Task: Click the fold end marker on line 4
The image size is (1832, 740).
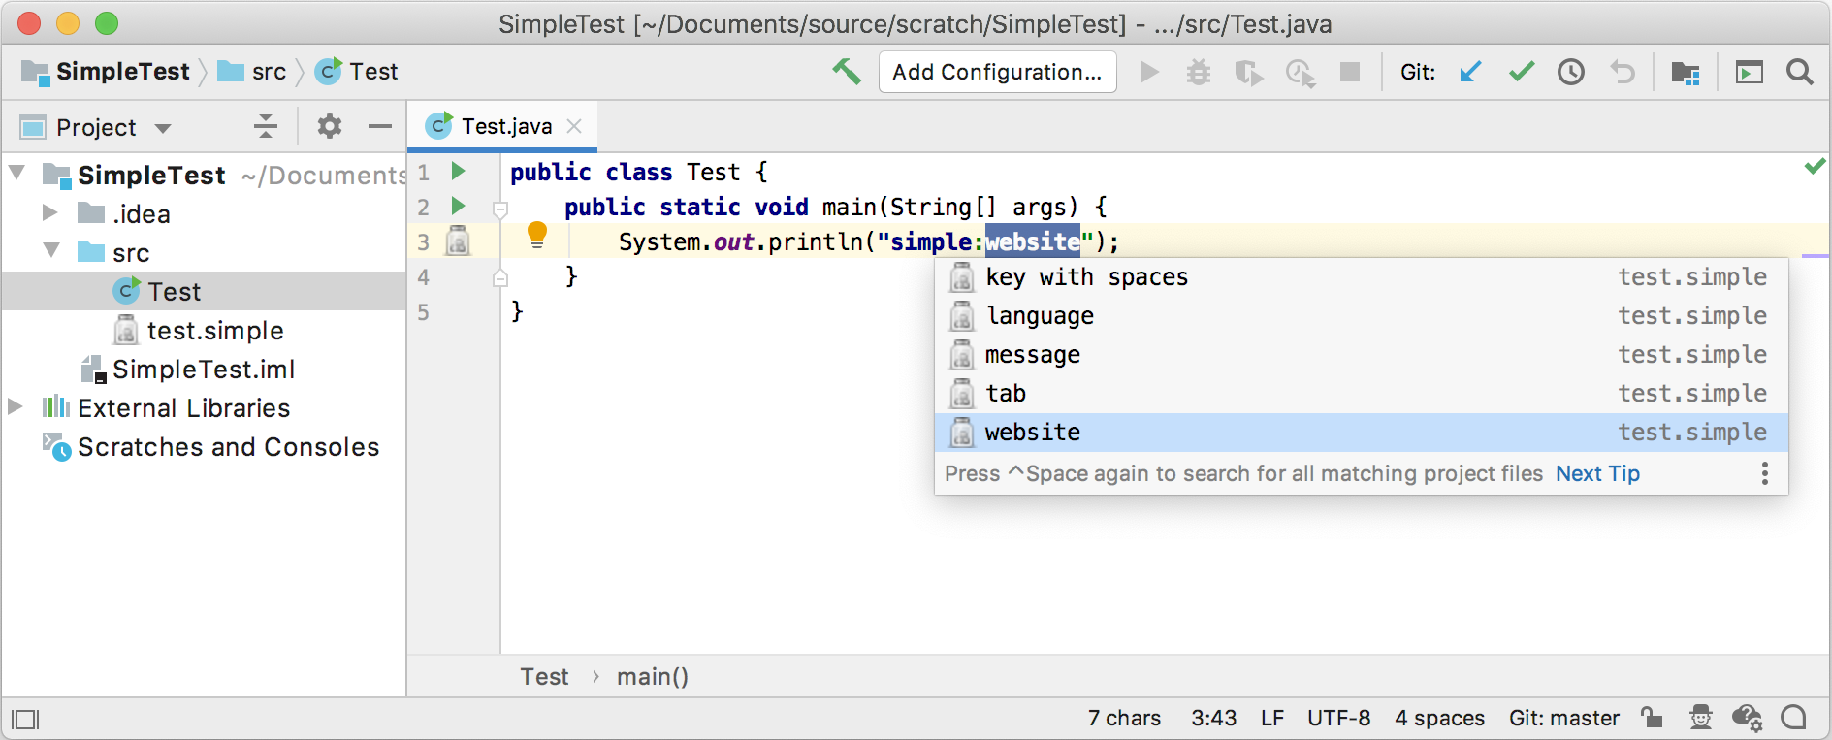Action: (x=500, y=278)
